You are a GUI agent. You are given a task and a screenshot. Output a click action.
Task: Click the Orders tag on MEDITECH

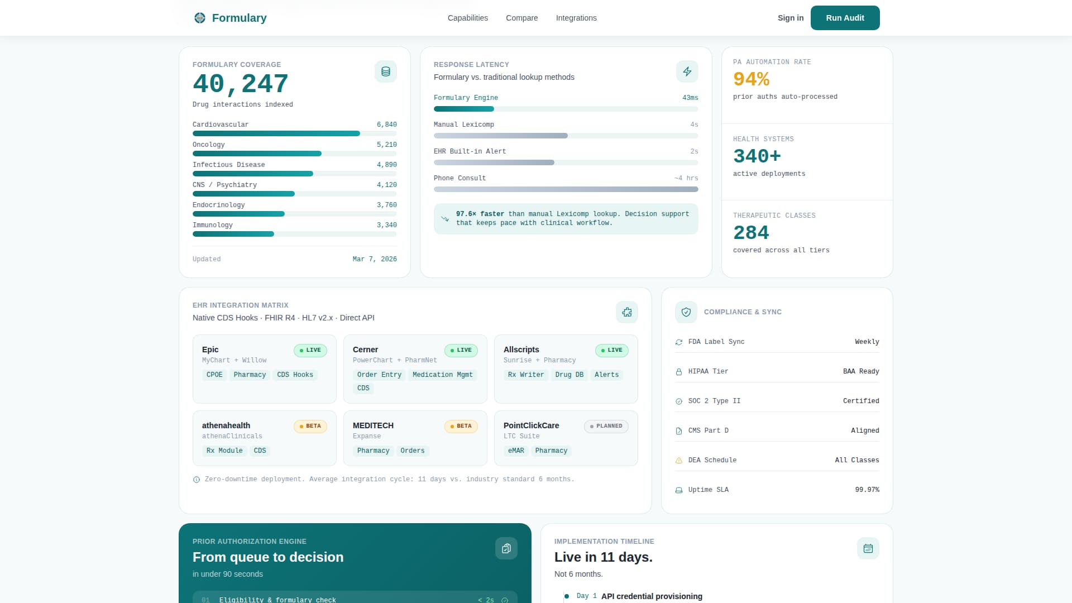(x=413, y=451)
